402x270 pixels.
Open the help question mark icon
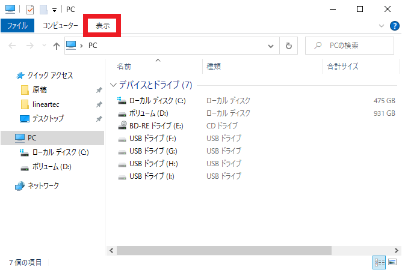click(x=395, y=26)
